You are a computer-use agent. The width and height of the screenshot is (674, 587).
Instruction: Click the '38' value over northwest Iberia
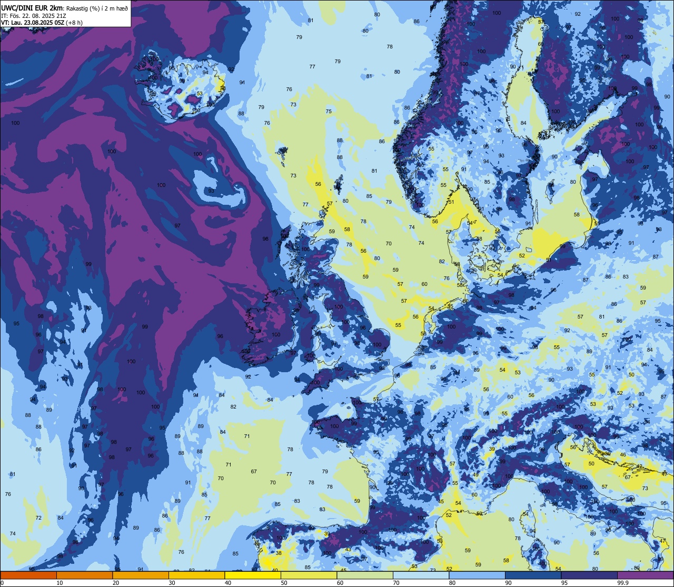click(x=279, y=553)
